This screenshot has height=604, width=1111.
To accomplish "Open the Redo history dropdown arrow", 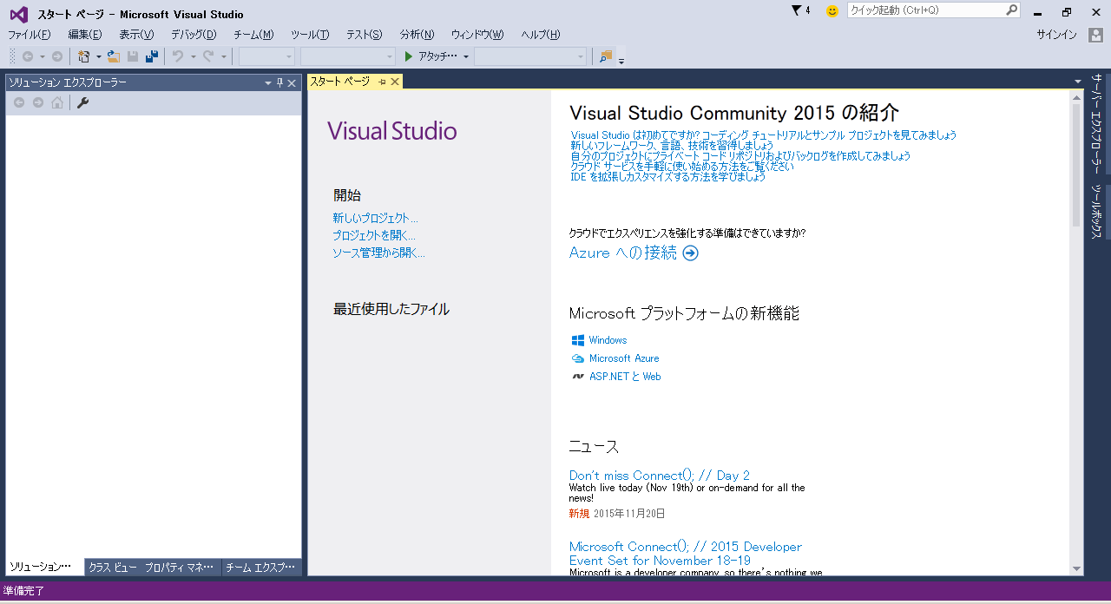I will tap(223, 56).
